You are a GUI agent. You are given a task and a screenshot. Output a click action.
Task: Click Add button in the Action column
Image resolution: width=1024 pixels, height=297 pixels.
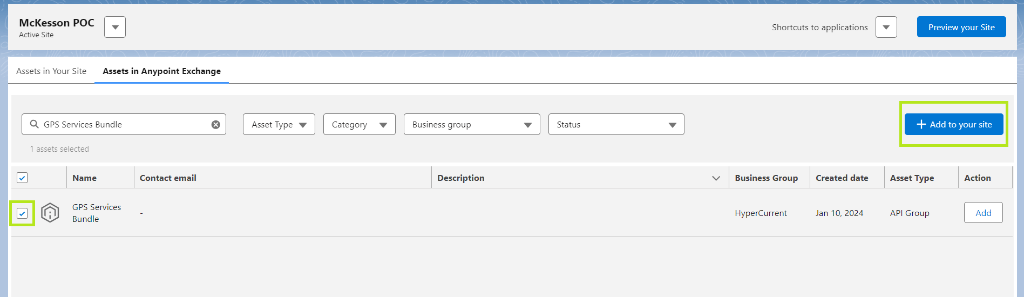coord(983,213)
